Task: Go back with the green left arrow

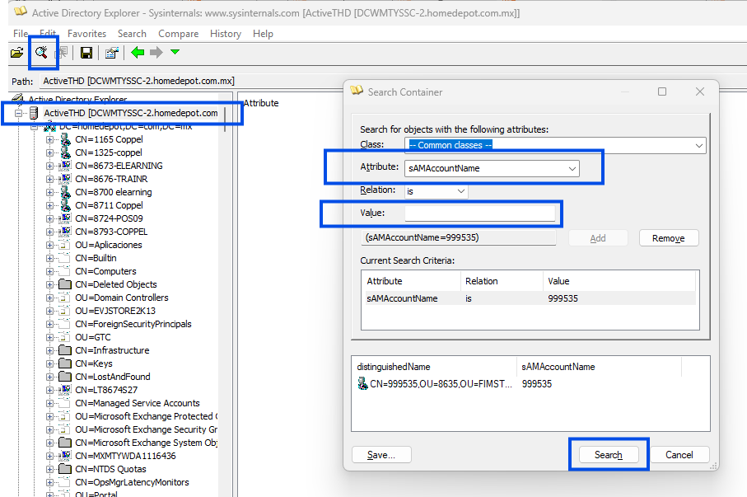Action: click(x=138, y=53)
